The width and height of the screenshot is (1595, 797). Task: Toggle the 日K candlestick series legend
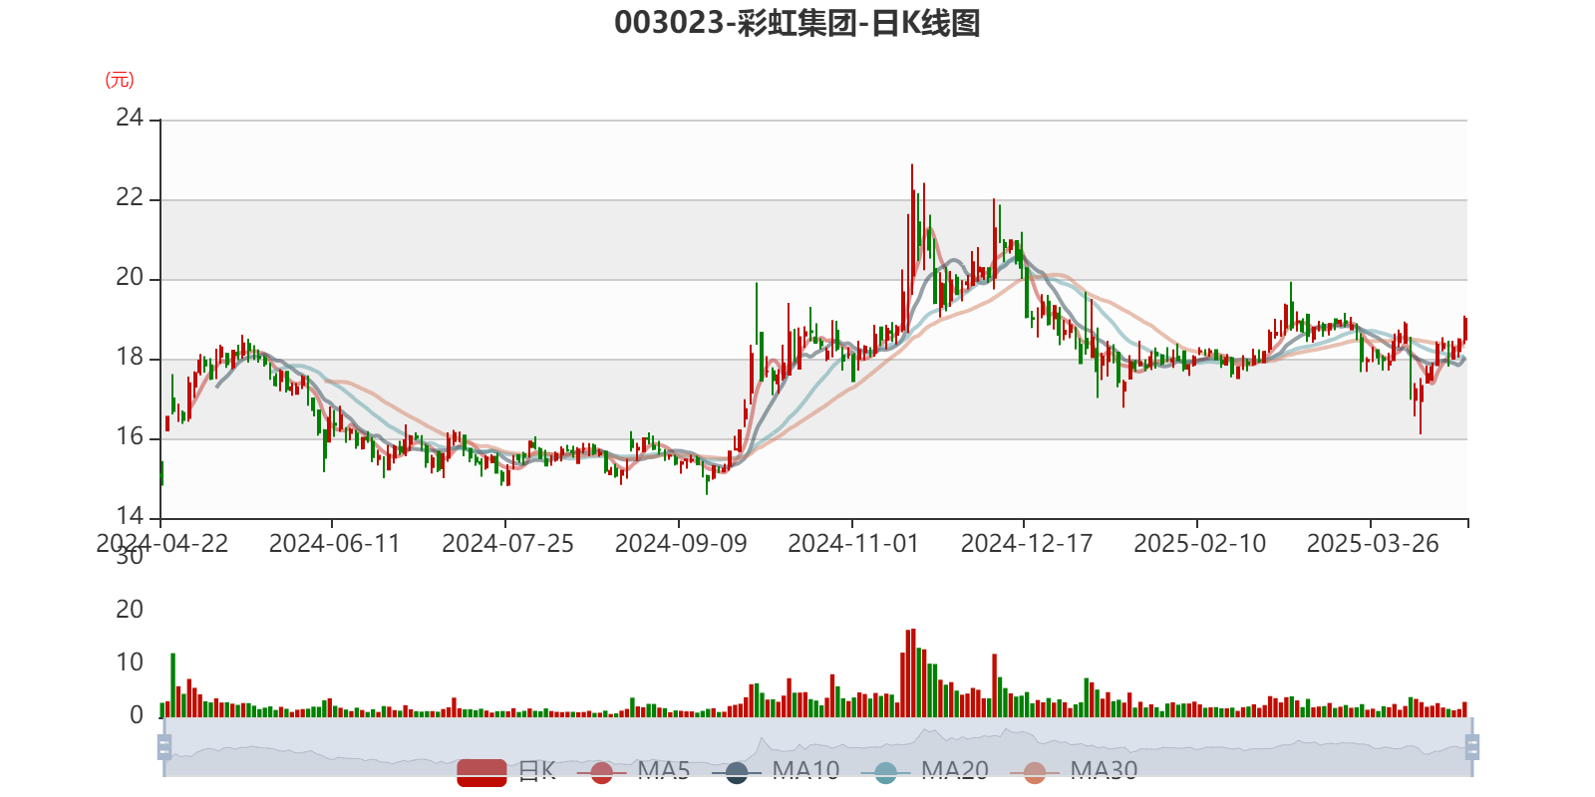pyautogui.click(x=506, y=772)
